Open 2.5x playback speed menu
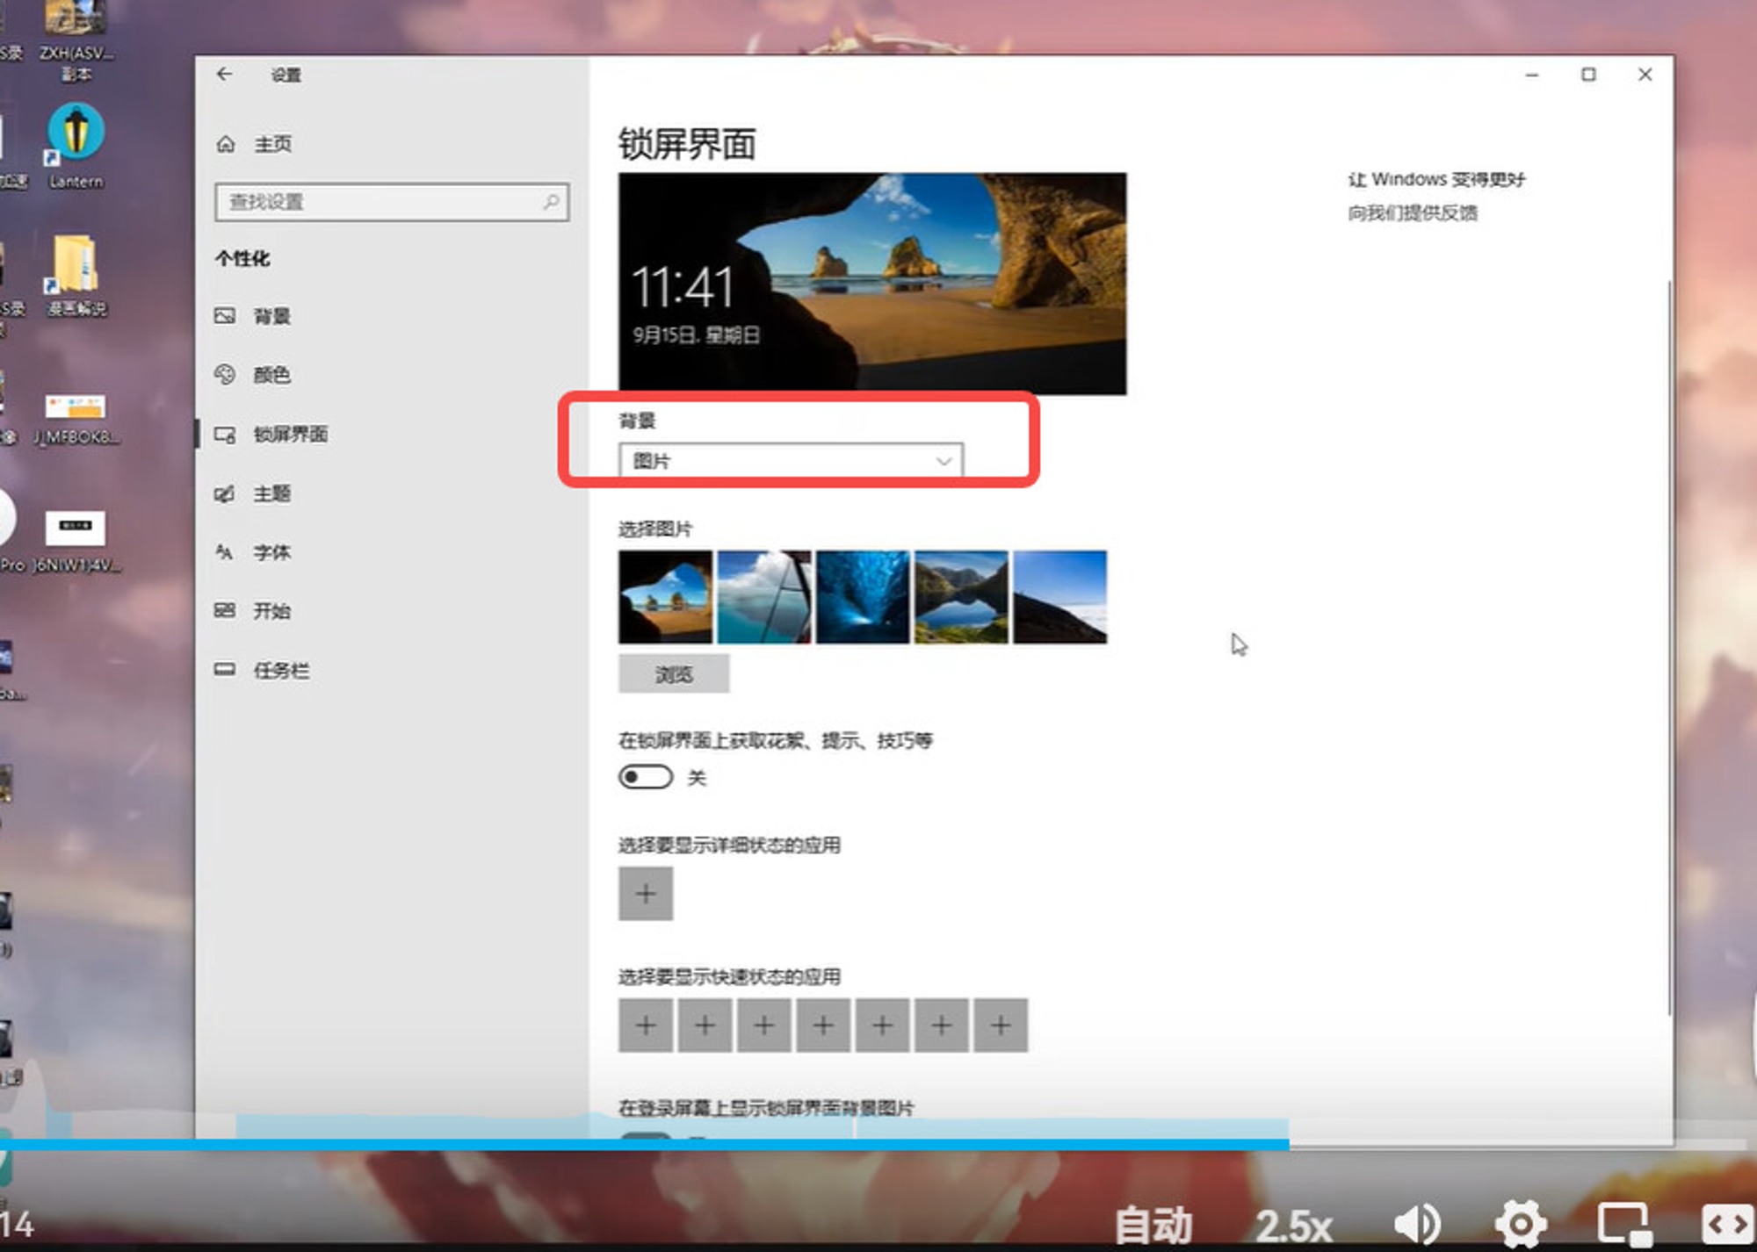This screenshot has width=1757, height=1252. click(1294, 1226)
